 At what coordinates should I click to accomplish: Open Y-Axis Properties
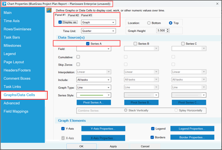[x=103, y=129]
